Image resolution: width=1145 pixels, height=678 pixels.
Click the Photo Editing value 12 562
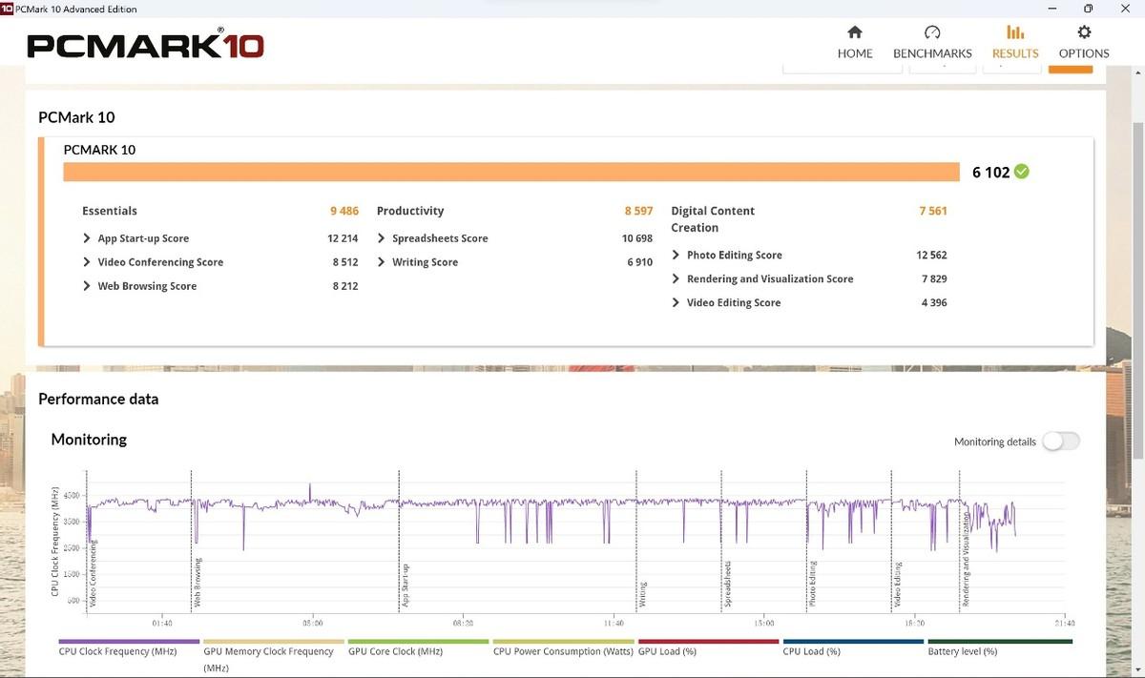(x=932, y=256)
